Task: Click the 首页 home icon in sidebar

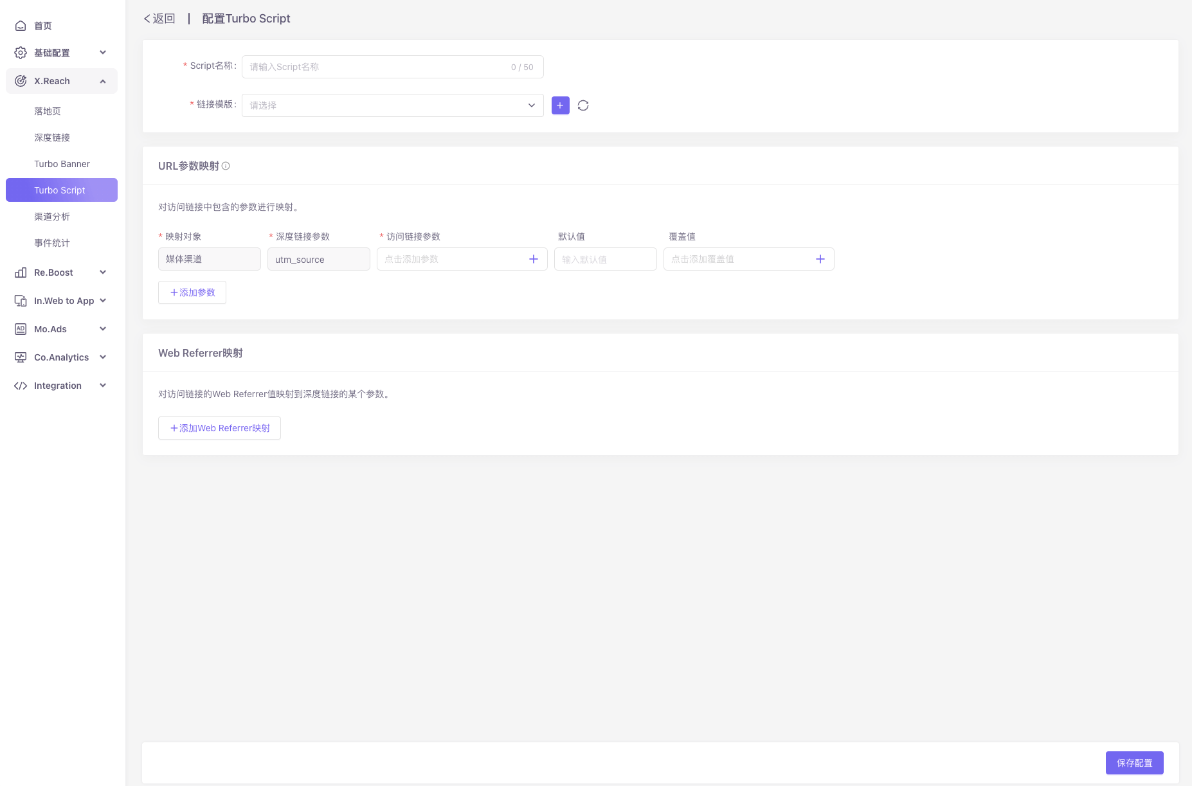Action: [x=21, y=26]
